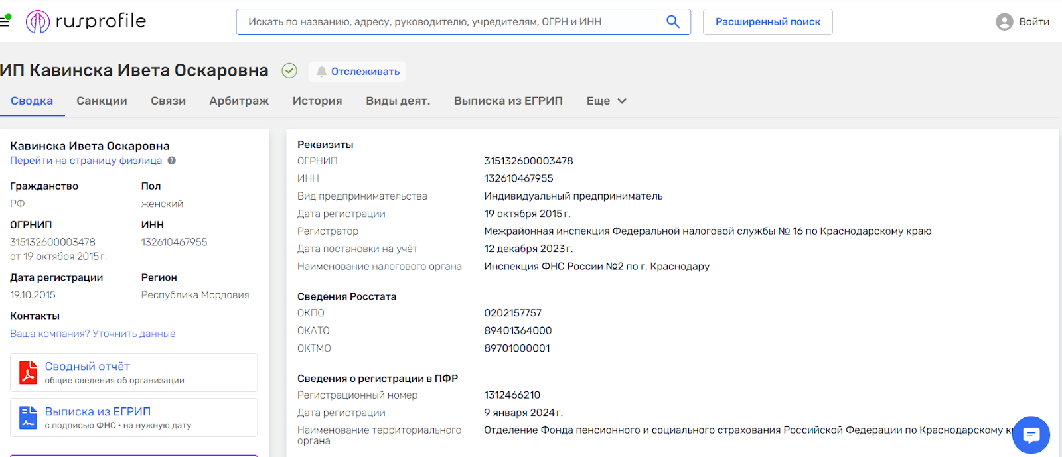Click the Расширенный поиск button

(767, 22)
